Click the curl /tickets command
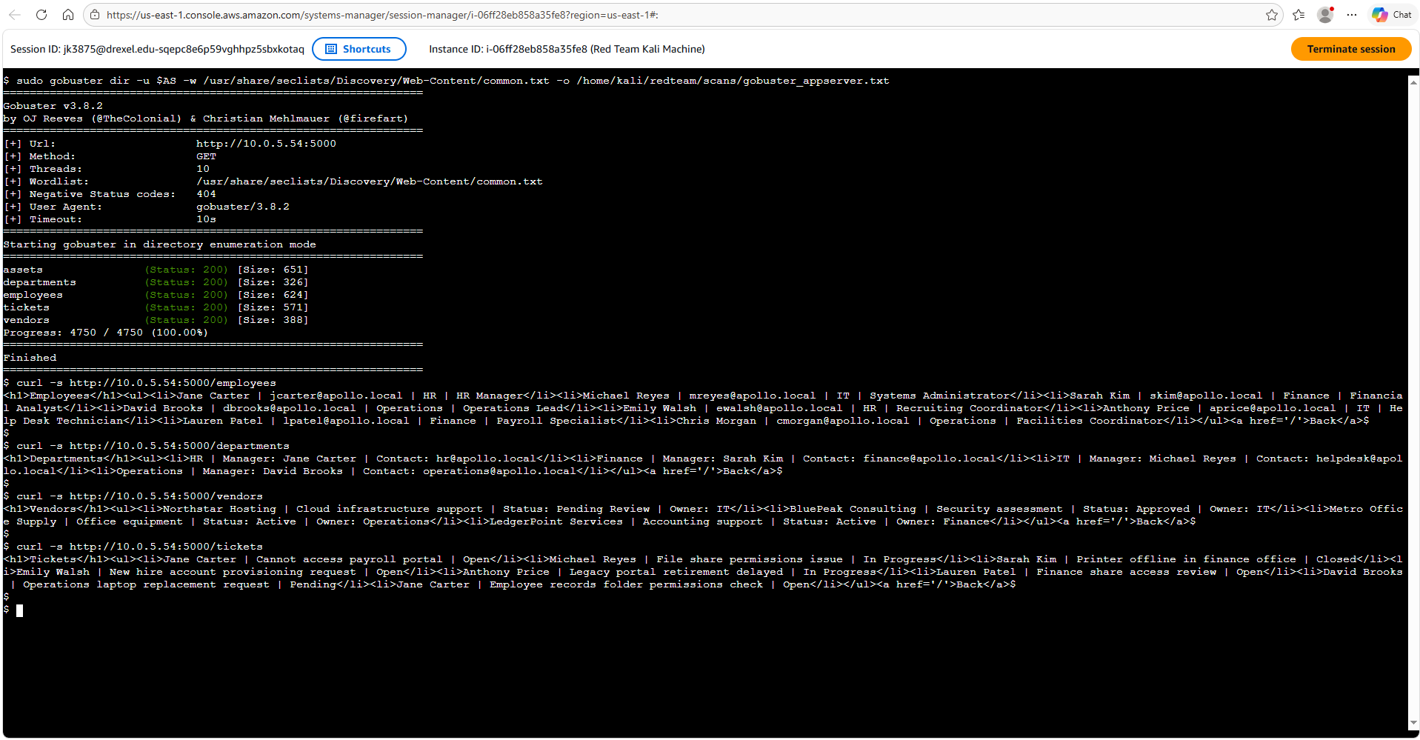Screen dimensions: 1420x740 [x=133, y=547]
